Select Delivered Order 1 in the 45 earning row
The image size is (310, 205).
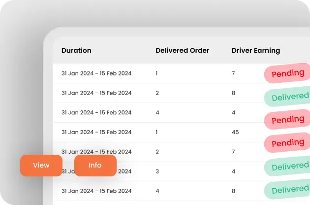tap(156, 132)
